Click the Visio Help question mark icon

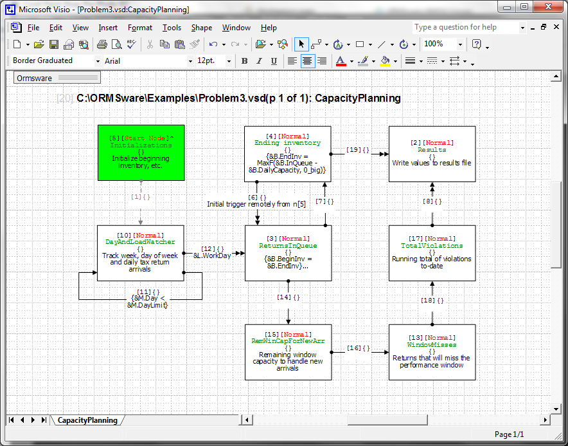tap(476, 44)
